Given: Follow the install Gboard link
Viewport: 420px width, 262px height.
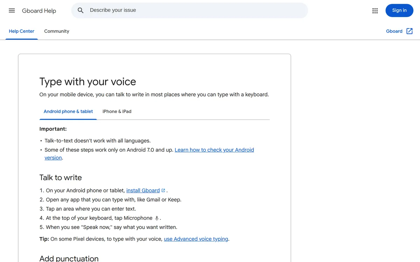Looking at the screenshot, I should coord(143,190).
